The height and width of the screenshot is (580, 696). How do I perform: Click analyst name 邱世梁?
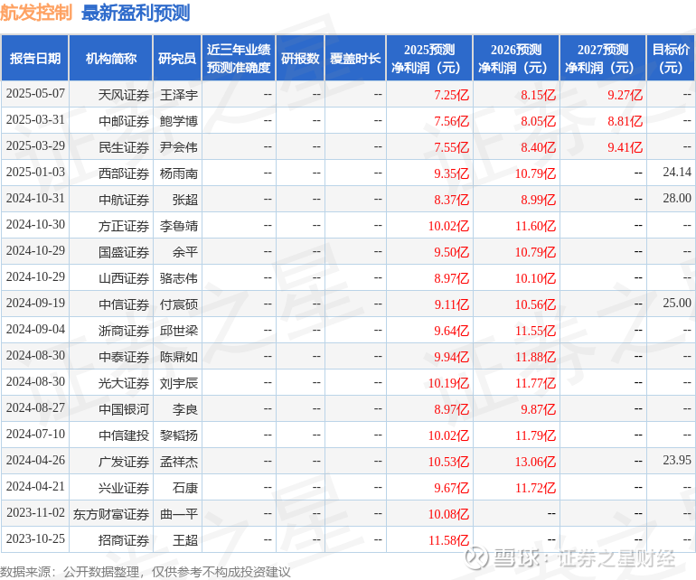tap(179, 330)
